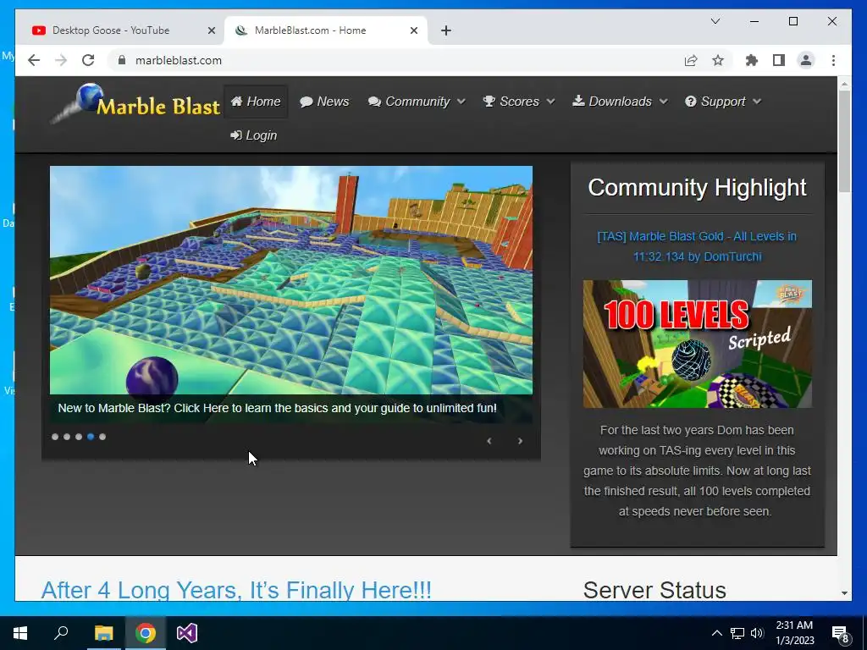The width and height of the screenshot is (867, 650).
Task: Click the browser forward arrow
Action: click(61, 60)
